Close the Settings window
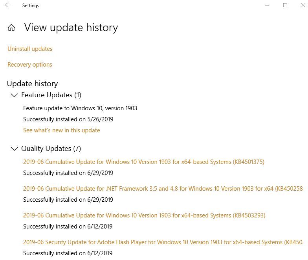308x260 pixels. 302,6
